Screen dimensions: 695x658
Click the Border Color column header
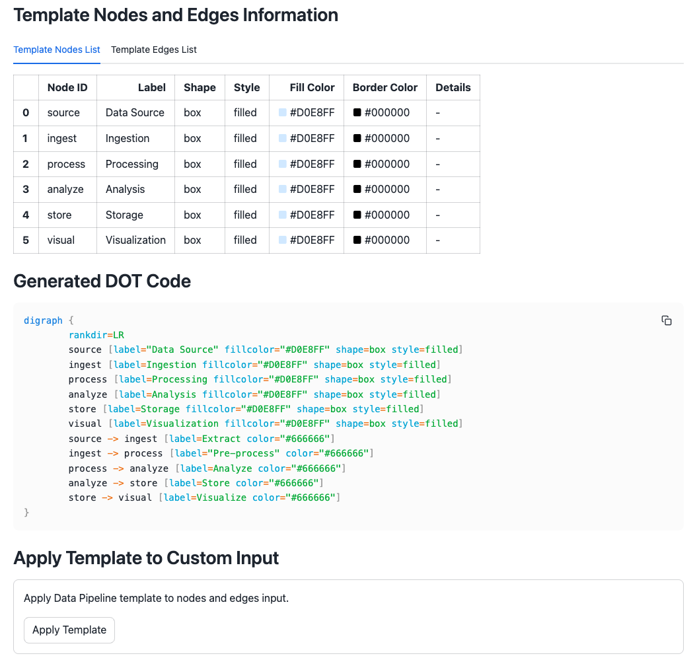pyautogui.click(x=385, y=87)
